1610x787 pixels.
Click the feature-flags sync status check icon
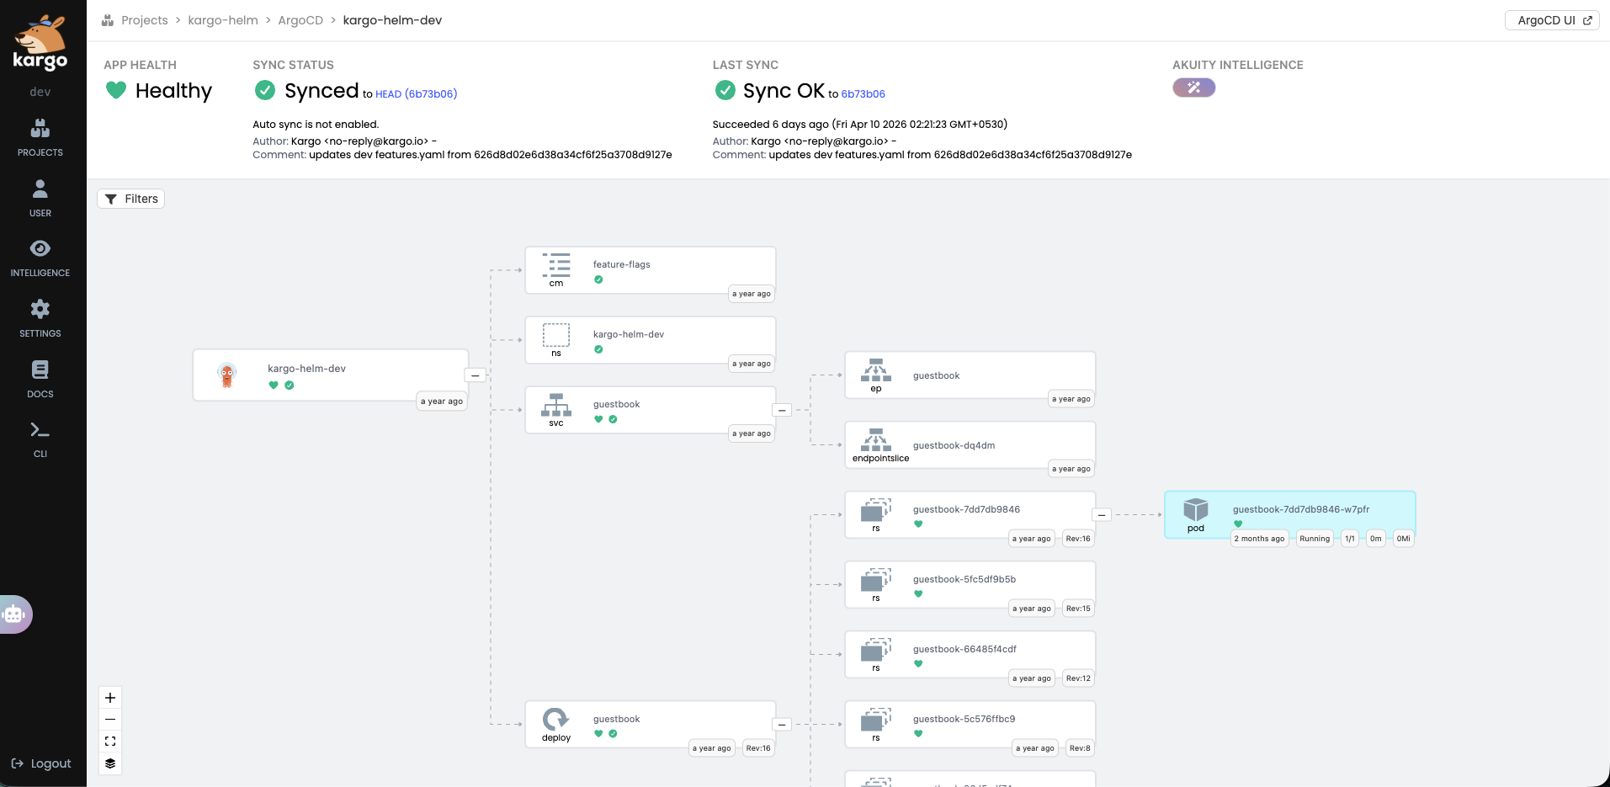[x=598, y=279]
